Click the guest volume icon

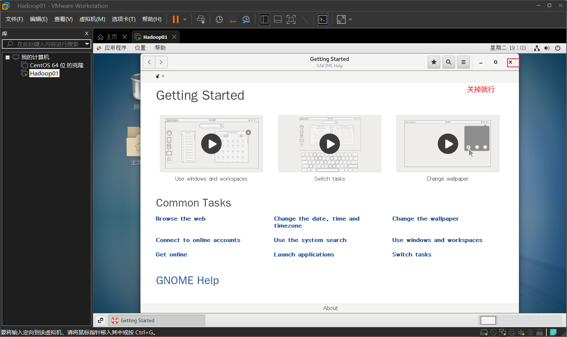(x=547, y=48)
